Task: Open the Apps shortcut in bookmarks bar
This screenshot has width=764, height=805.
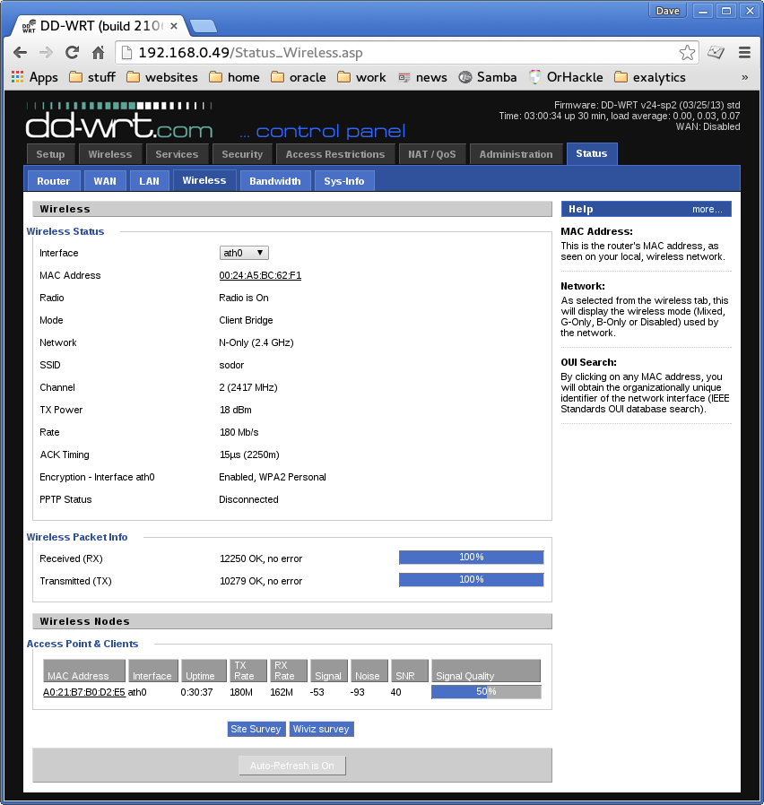Action: click(x=34, y=77)
